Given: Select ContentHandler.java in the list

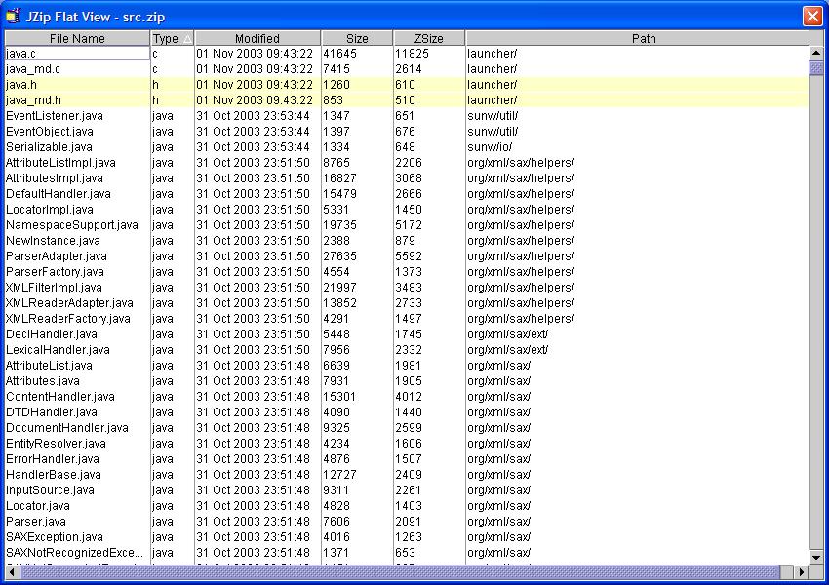Looking at the screenshot, I should click(x=60, y=397).
